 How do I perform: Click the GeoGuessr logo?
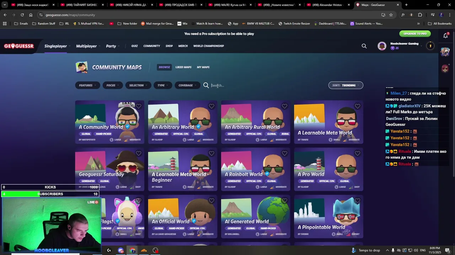(19, 46)
